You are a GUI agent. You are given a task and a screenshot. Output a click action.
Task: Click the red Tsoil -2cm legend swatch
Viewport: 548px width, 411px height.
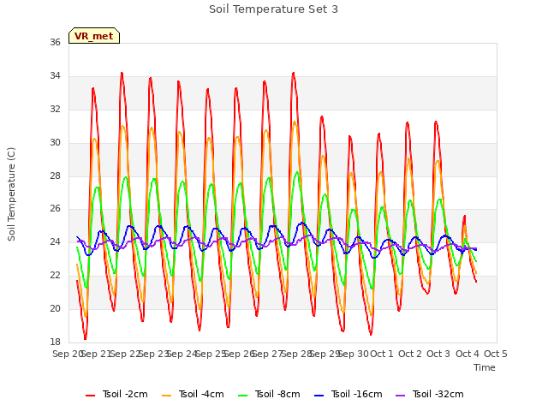[90, 396]
